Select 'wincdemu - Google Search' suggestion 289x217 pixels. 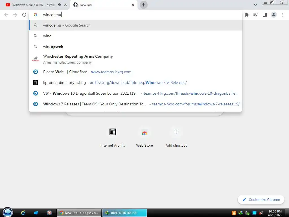coord(135,25)
